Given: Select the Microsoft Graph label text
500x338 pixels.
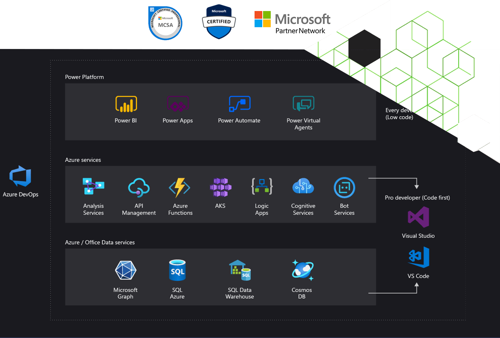Looking at the screenshot, I should tap(125, 293).
